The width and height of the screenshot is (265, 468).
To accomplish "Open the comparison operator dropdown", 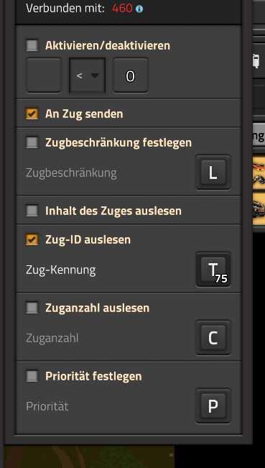I will 88,75.
